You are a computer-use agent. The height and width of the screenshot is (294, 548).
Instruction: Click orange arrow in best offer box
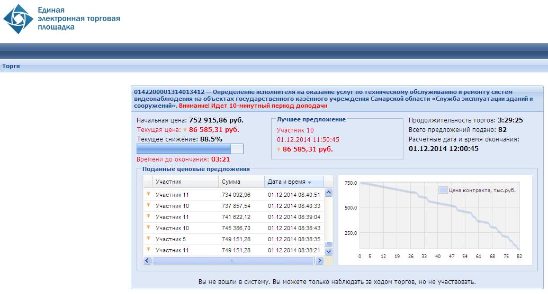279,149
